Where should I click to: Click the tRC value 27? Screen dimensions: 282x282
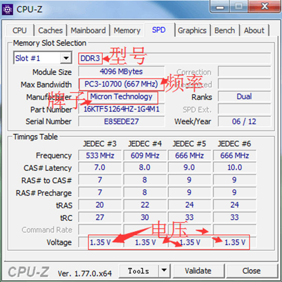[100, 217]
